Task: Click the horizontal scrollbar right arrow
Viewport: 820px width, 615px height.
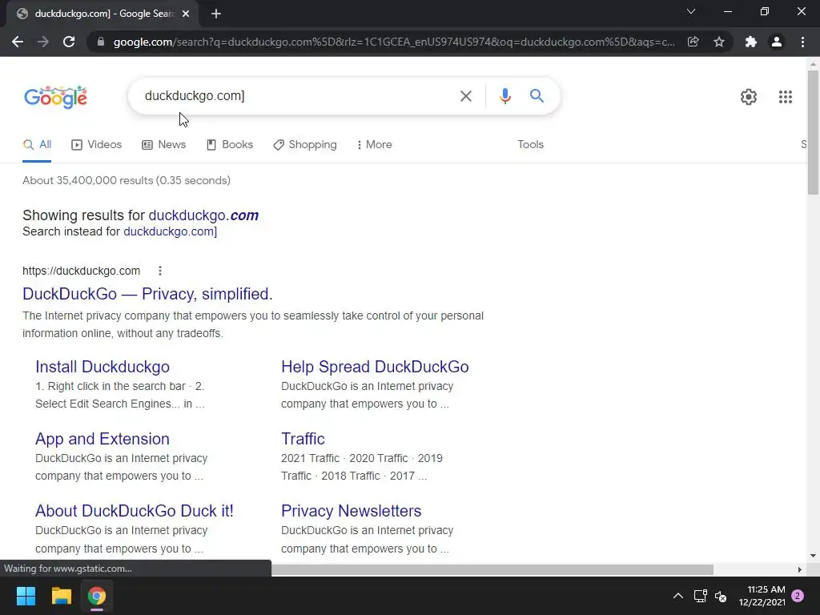Action: 799,569
